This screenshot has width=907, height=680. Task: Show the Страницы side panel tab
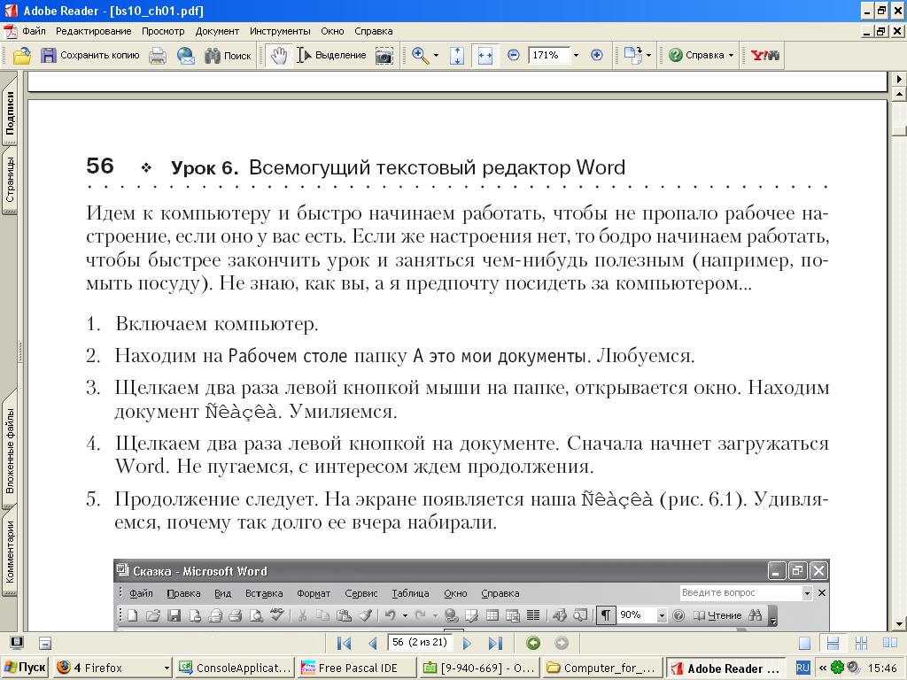click(x=10, y=179)
